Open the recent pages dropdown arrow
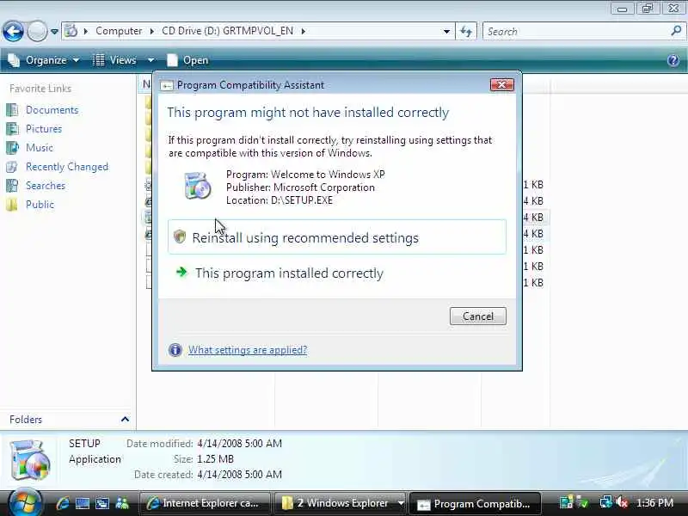The height and width of the screenshot is (516, 688). click(x=54, y=32)
